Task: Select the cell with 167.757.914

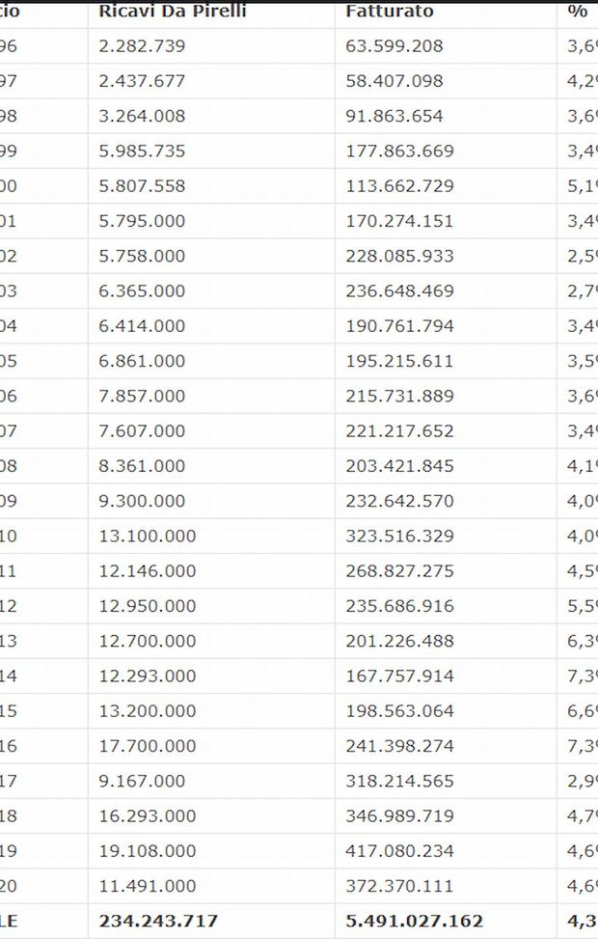Action: point(399,676)
